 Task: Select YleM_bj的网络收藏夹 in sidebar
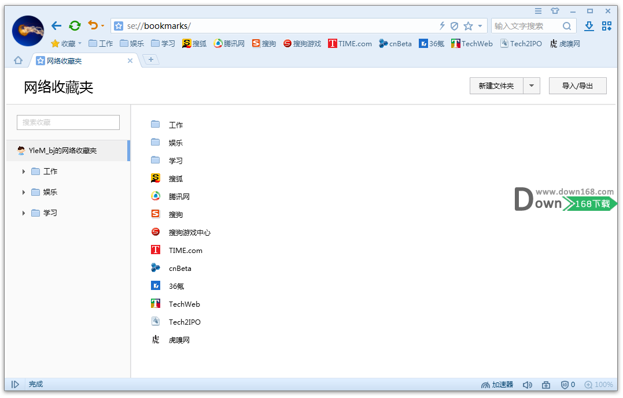(x=68, y=150)
